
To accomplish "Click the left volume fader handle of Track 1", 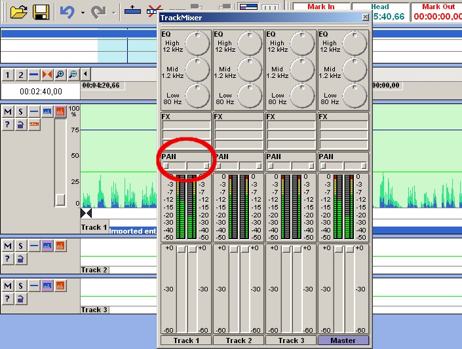I will click(182, 249).
